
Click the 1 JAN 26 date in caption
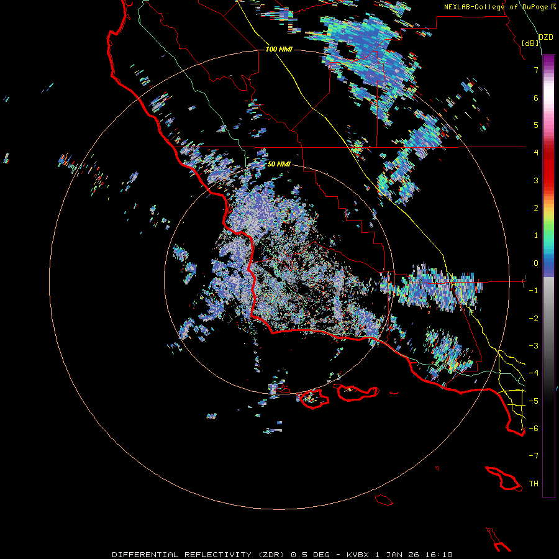pyautogui.click(x=397, y=555)
